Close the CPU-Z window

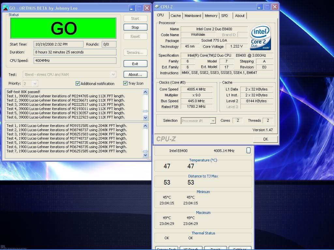click(x=275, y=7)
